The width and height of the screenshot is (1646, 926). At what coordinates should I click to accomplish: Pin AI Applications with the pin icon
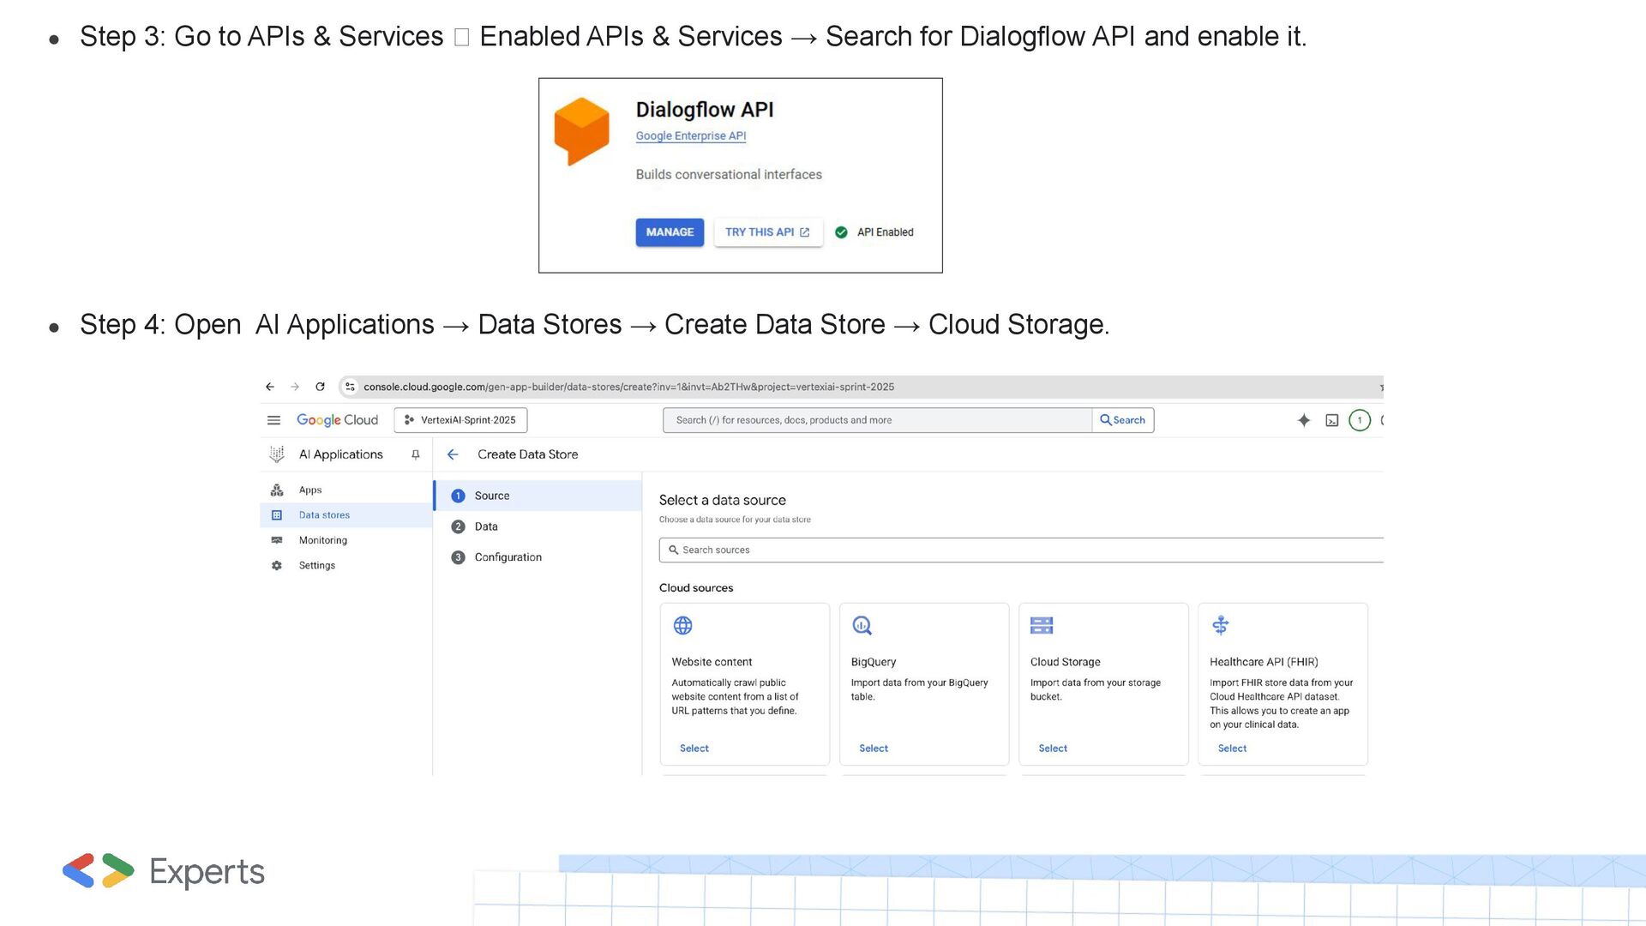coord(416,454)
